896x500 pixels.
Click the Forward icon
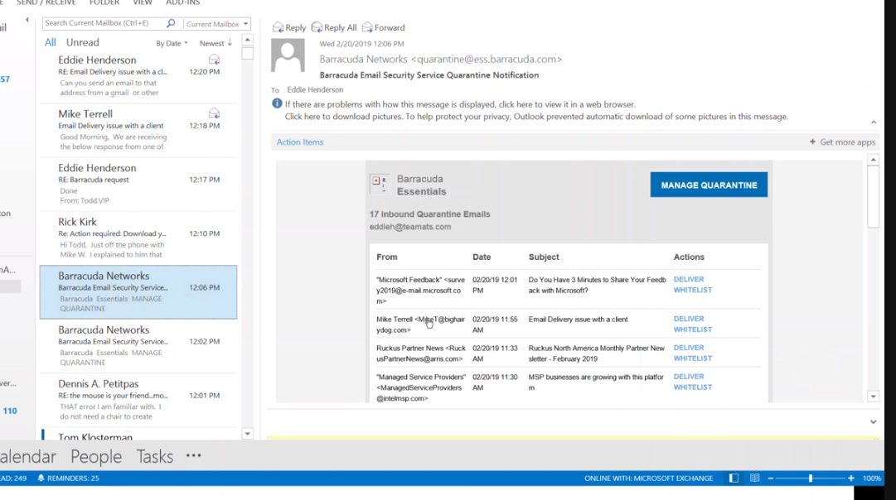point(367,27)
